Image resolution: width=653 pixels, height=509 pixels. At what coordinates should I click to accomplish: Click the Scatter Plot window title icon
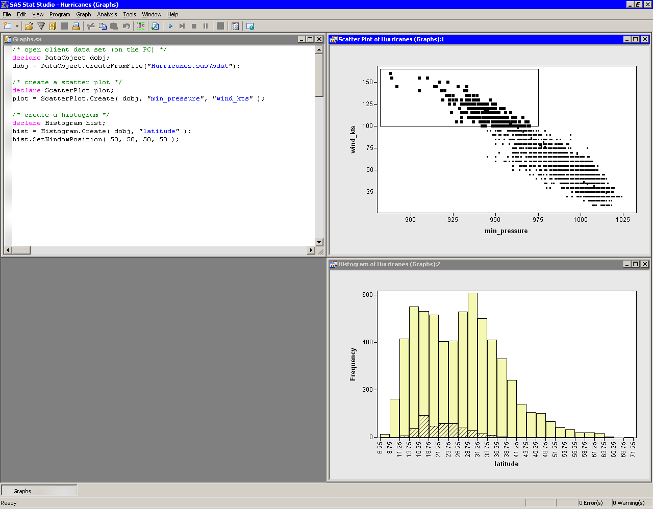(x=334, y=39)
